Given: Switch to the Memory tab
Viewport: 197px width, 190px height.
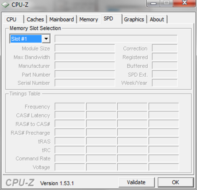Looking at the screenshot, I should point(89,20).
